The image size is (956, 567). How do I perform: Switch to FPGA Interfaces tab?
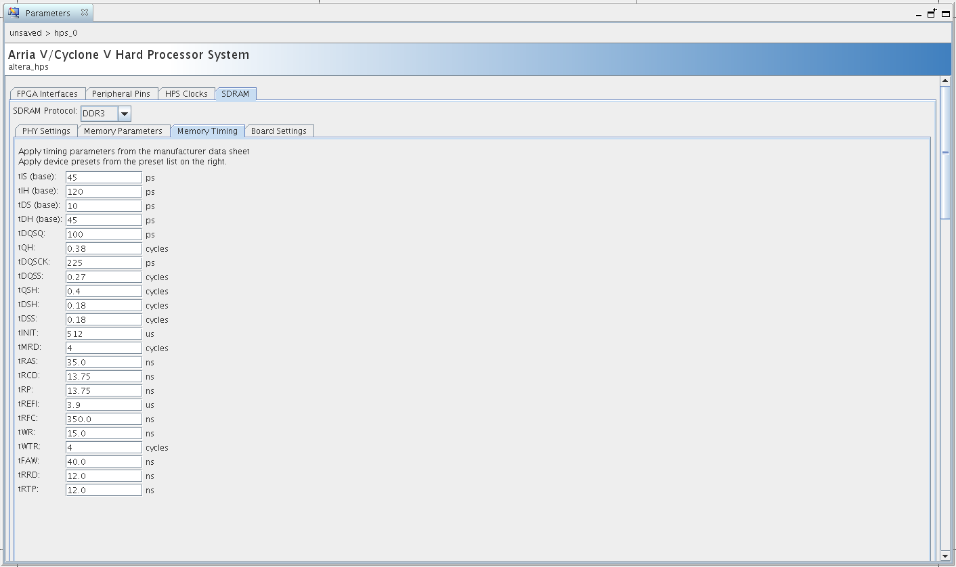click(47, 94)
